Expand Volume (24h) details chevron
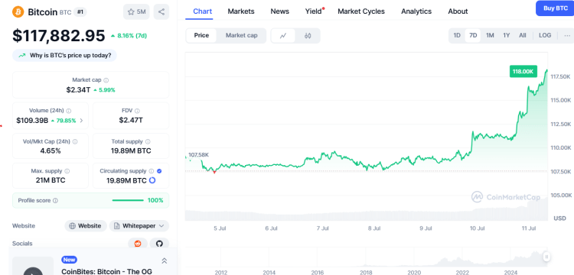574x275 pixels. click(x=81, y=121)
